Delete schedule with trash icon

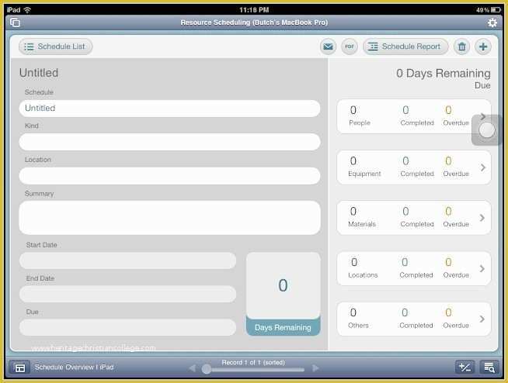point(461,47)
